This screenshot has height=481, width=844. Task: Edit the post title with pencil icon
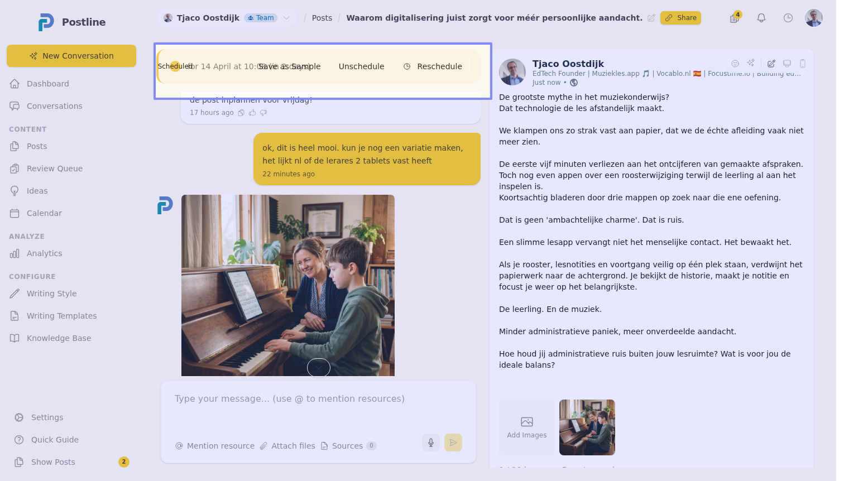click(x=651, y=18)
